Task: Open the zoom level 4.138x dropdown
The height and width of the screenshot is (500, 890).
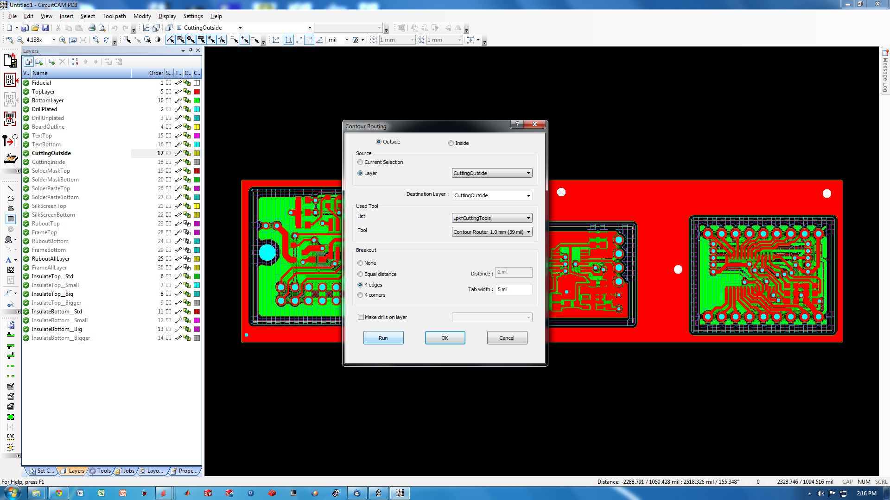Action: click(54, 40)
